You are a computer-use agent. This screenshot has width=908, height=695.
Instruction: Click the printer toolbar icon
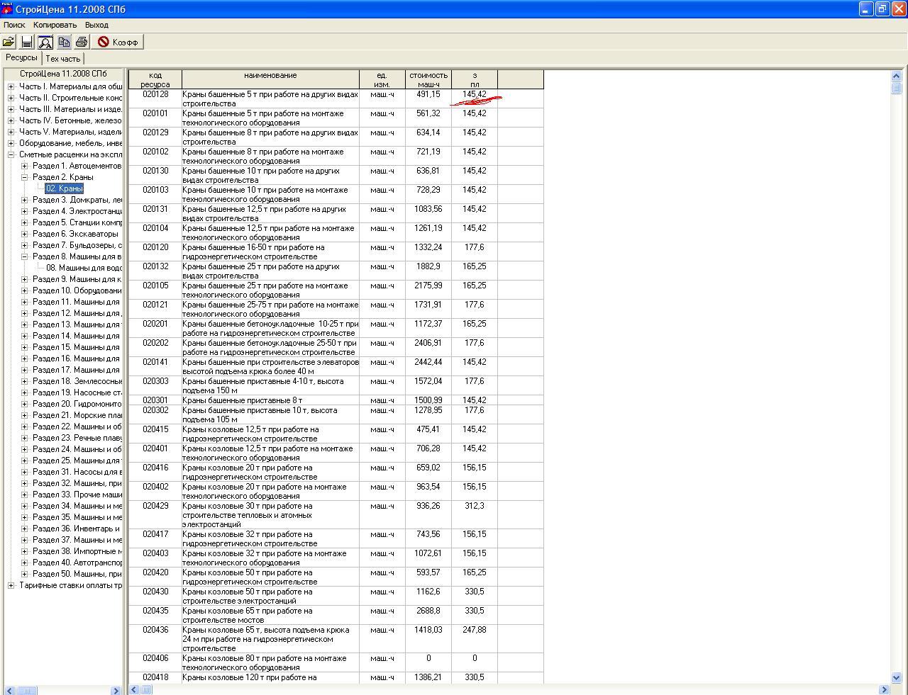click(x=82, y=43)
